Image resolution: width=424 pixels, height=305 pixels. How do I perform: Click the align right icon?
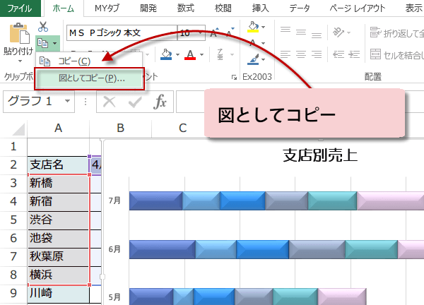[317, 54]
